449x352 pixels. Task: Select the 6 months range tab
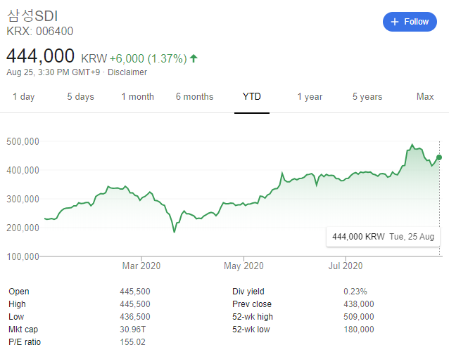pos(195,97)
